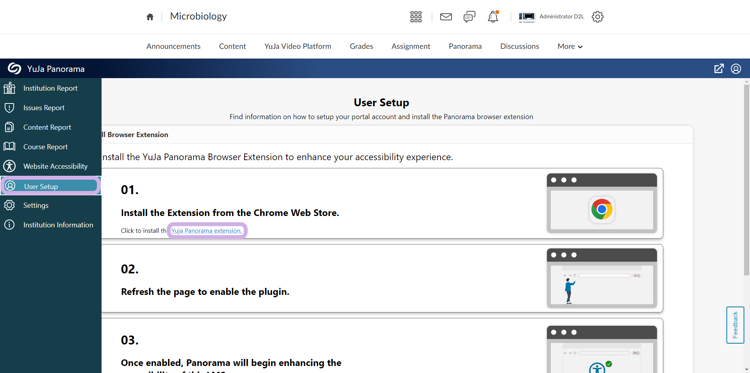Click the vertical scrollbar thumb
750x373 pixels.
coord(747,180)
